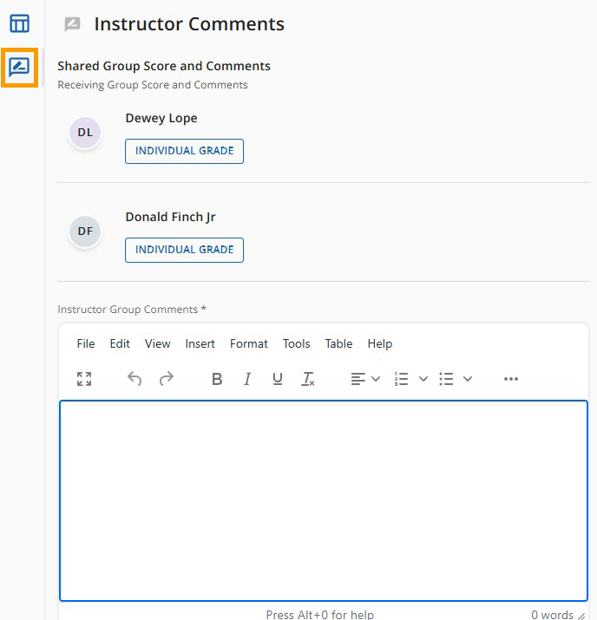Viewport: 597px width, 620px height.
Task: Select the instructor comments sidebar icon
Action: pos(19,67)
